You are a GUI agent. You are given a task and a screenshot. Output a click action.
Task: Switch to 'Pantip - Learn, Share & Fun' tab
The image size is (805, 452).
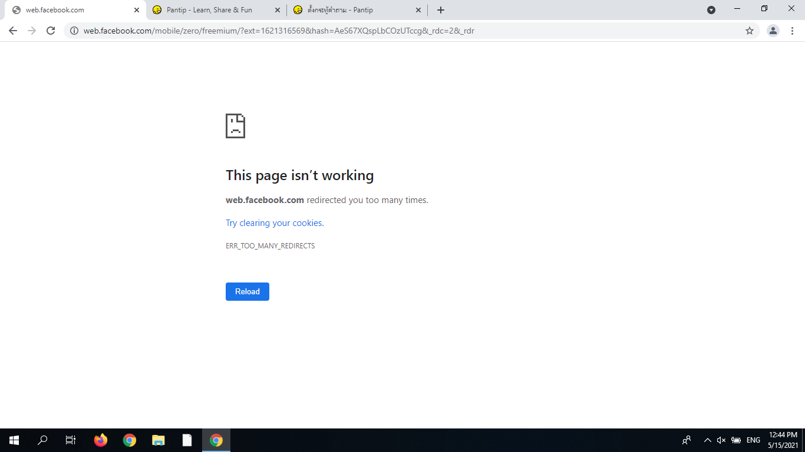(x=216, y=10)
